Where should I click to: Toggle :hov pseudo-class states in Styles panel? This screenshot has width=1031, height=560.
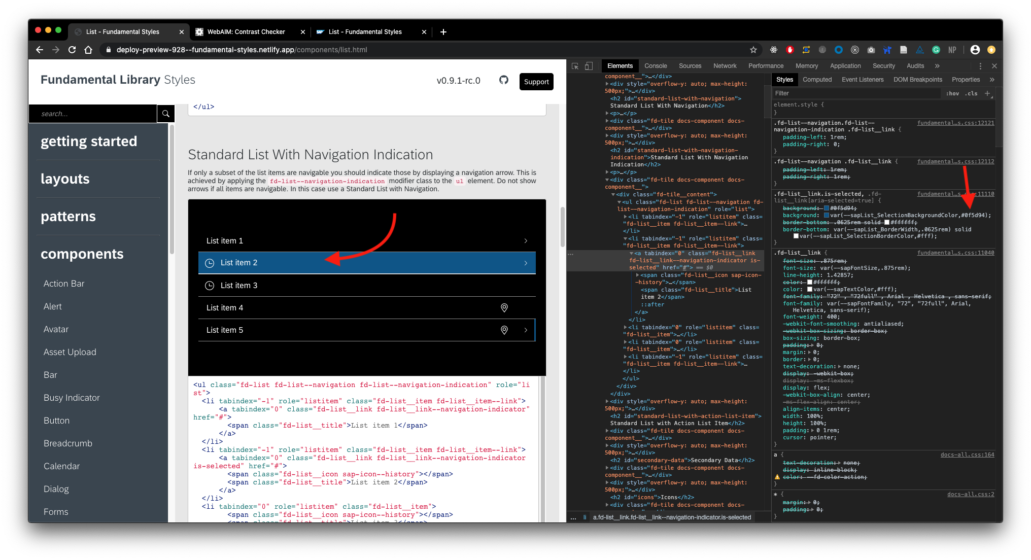click(953, 93)
